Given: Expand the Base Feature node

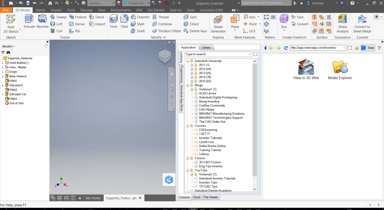Looking at the screenshot, I should (x=3, y=76).
